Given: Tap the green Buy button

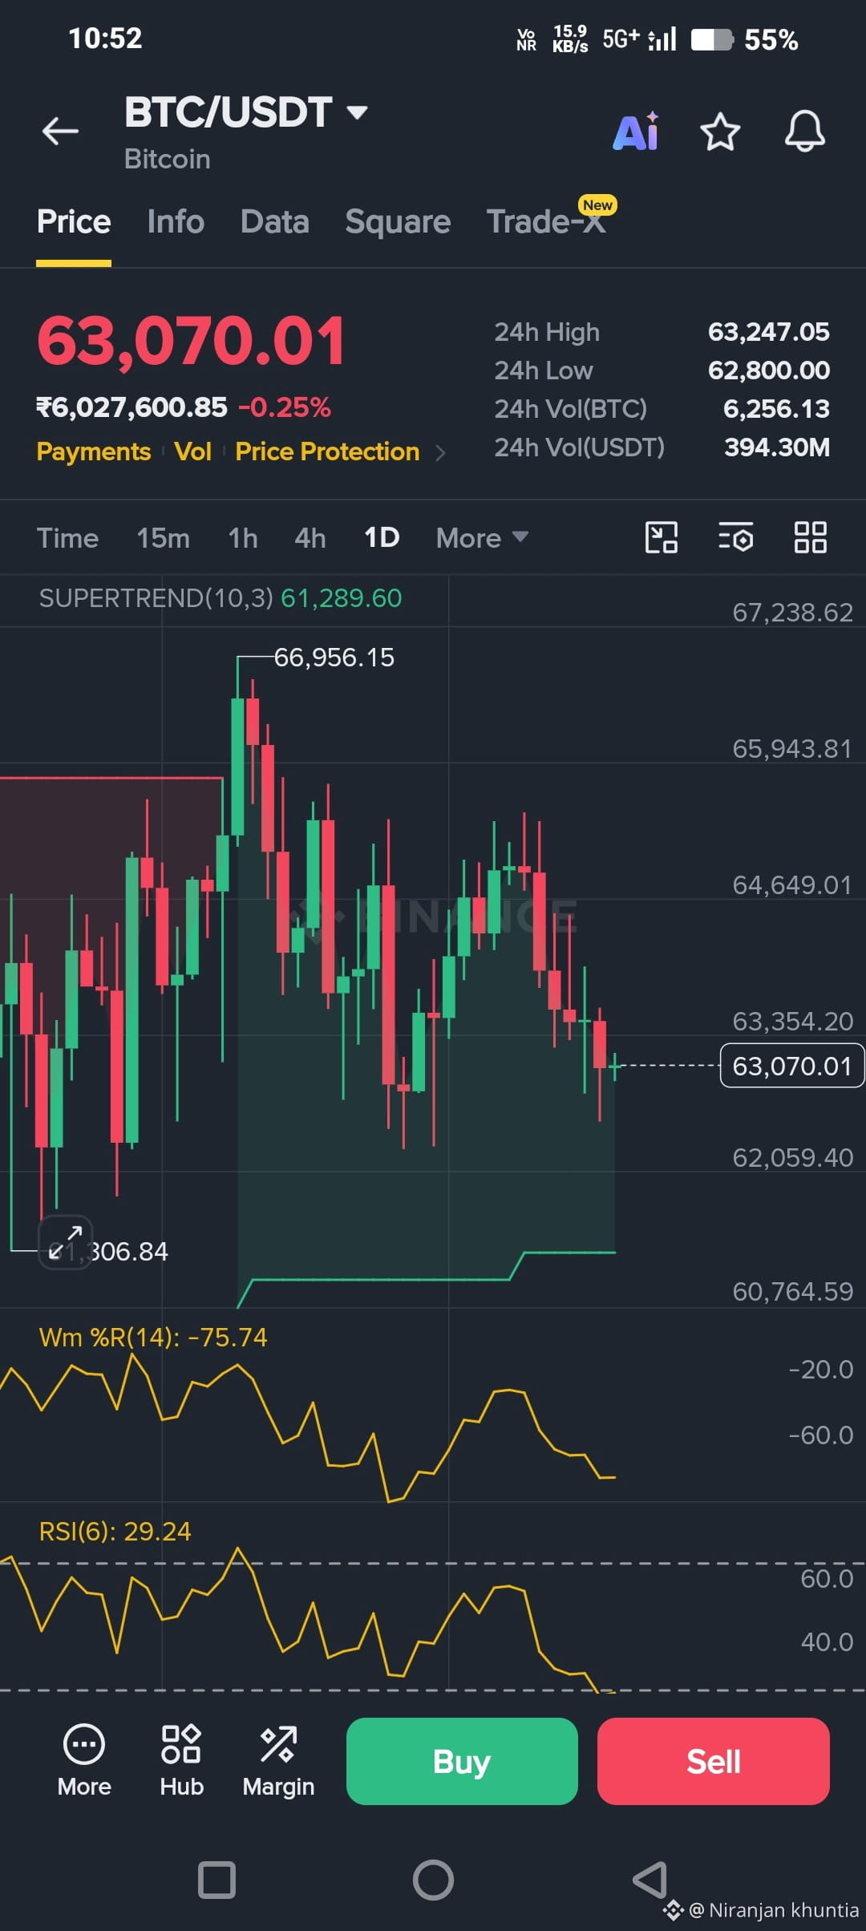Looking at the screenshot, I should point(462,1761).
